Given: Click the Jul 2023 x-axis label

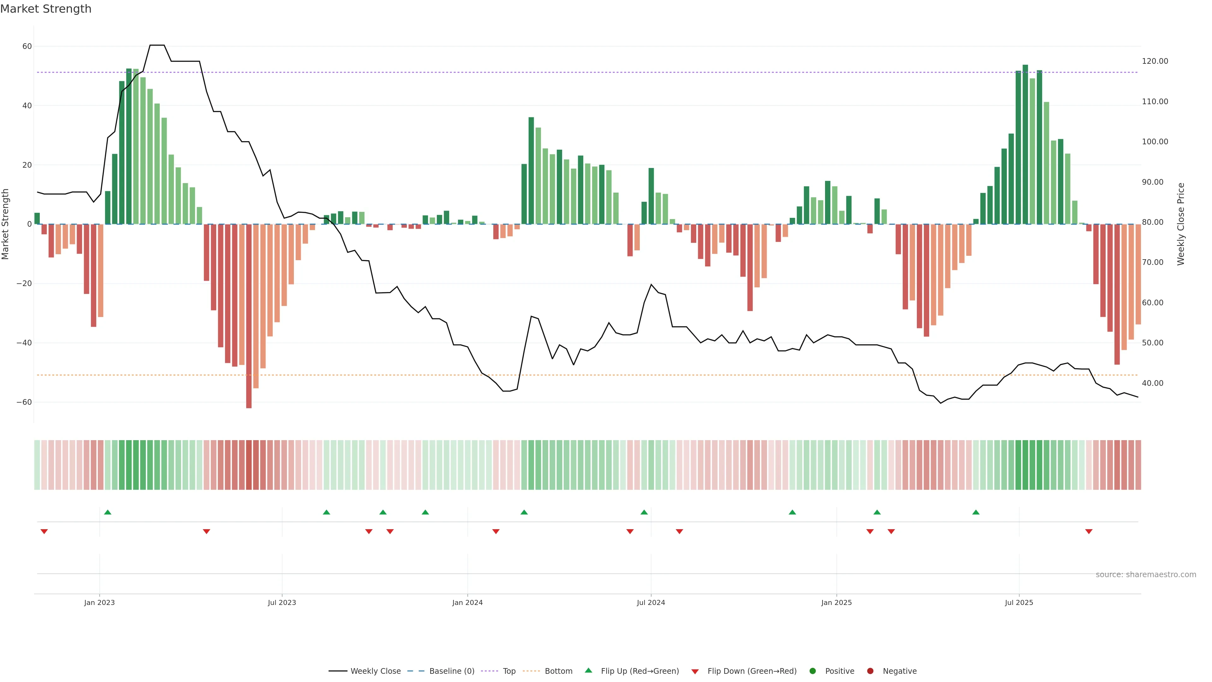Looking at the screenshot, I should [282, 602].
